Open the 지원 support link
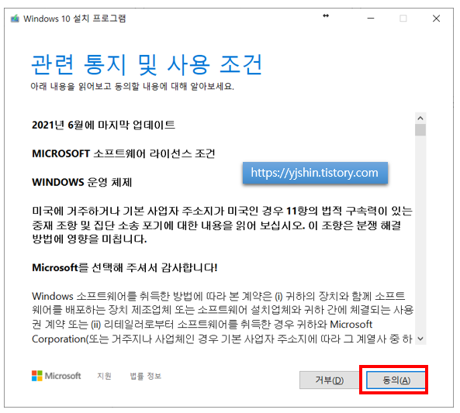 click(x=104, y=376)
